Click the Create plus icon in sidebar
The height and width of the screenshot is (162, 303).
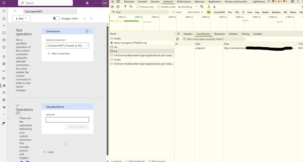(4, 26)
